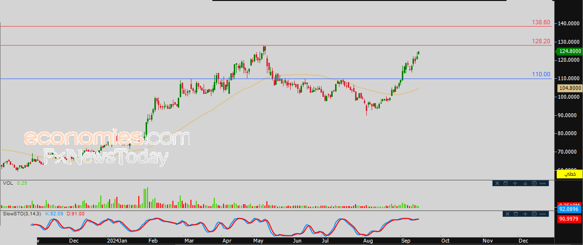Screen dimensions: 583x245
Task: Open more options for the VOL panel
Action: (542, 183)
